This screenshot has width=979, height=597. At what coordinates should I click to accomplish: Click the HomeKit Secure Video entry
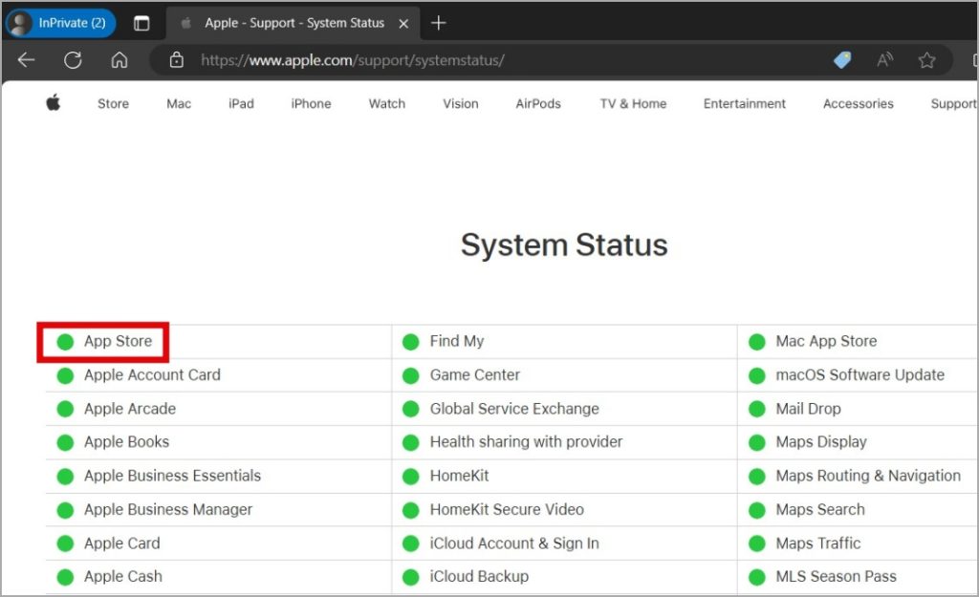coord(507,510)
